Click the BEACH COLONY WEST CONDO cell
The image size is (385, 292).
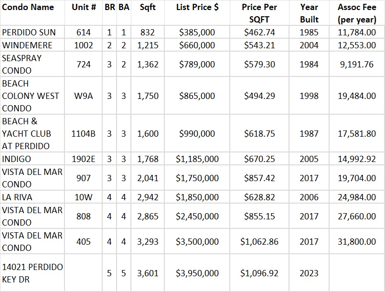coord(31,96)
